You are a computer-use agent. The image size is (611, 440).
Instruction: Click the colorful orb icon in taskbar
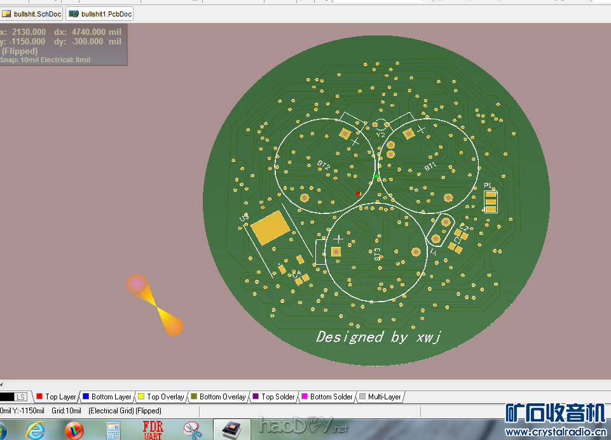[x=74, y=430]
